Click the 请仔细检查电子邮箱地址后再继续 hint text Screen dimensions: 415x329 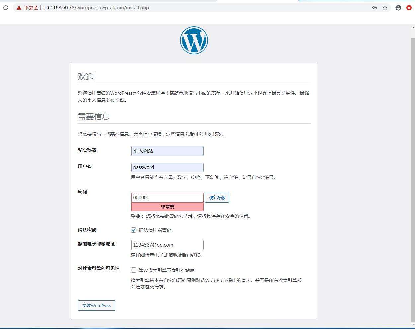pos(167,255)
